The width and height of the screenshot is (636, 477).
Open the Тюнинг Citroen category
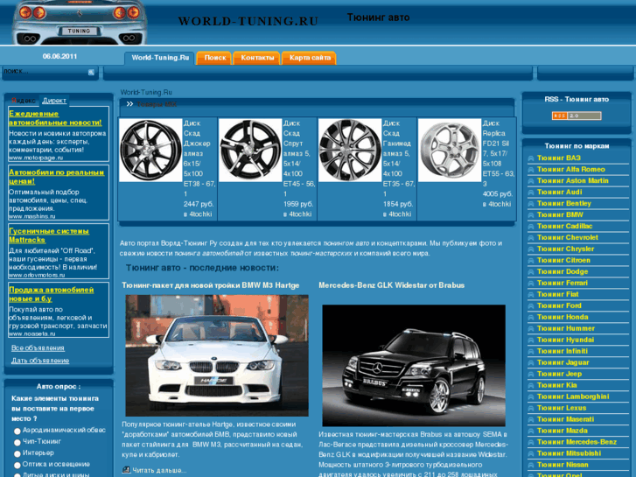[563, 260]
